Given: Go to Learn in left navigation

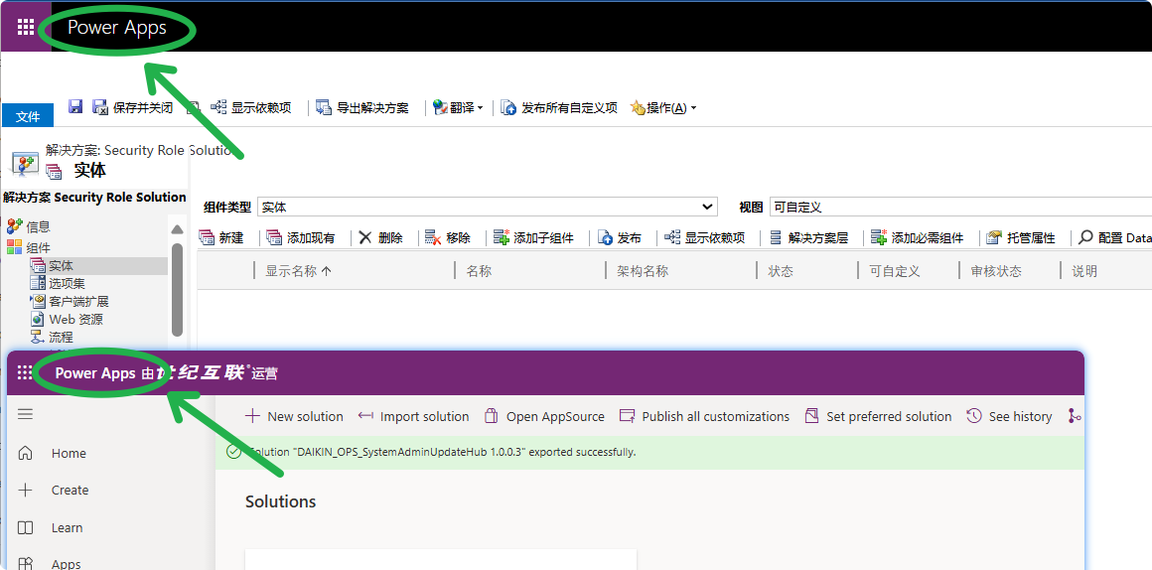Looking at the screenshot, I should (67, 528).
